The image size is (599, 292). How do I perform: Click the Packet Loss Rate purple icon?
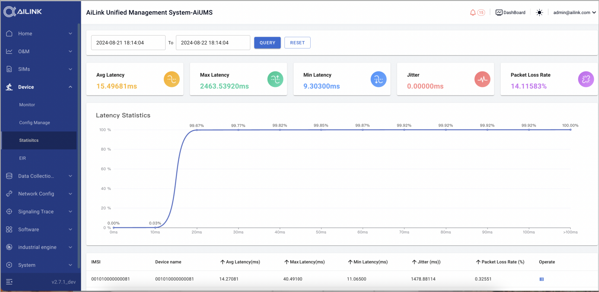586,79
